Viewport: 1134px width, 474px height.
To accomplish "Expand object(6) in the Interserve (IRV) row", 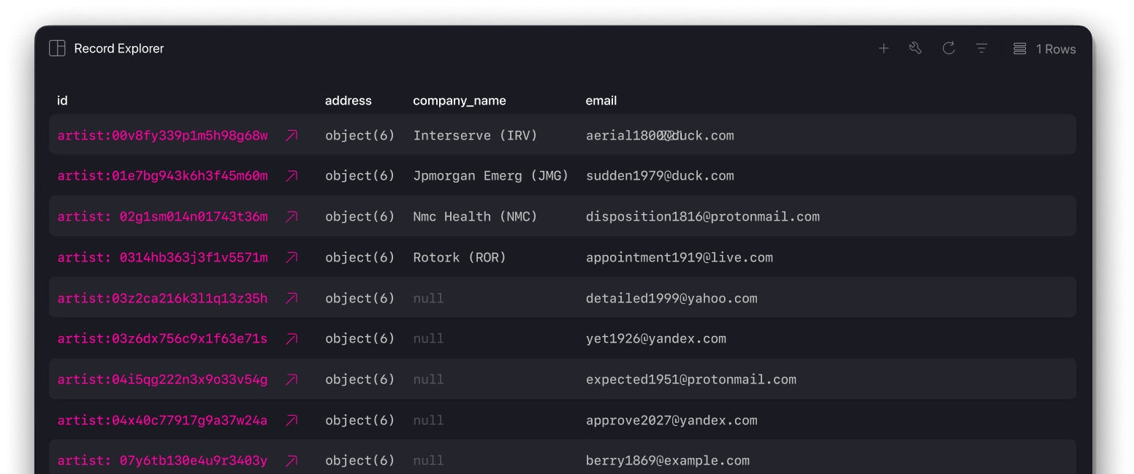I will 359,135.
